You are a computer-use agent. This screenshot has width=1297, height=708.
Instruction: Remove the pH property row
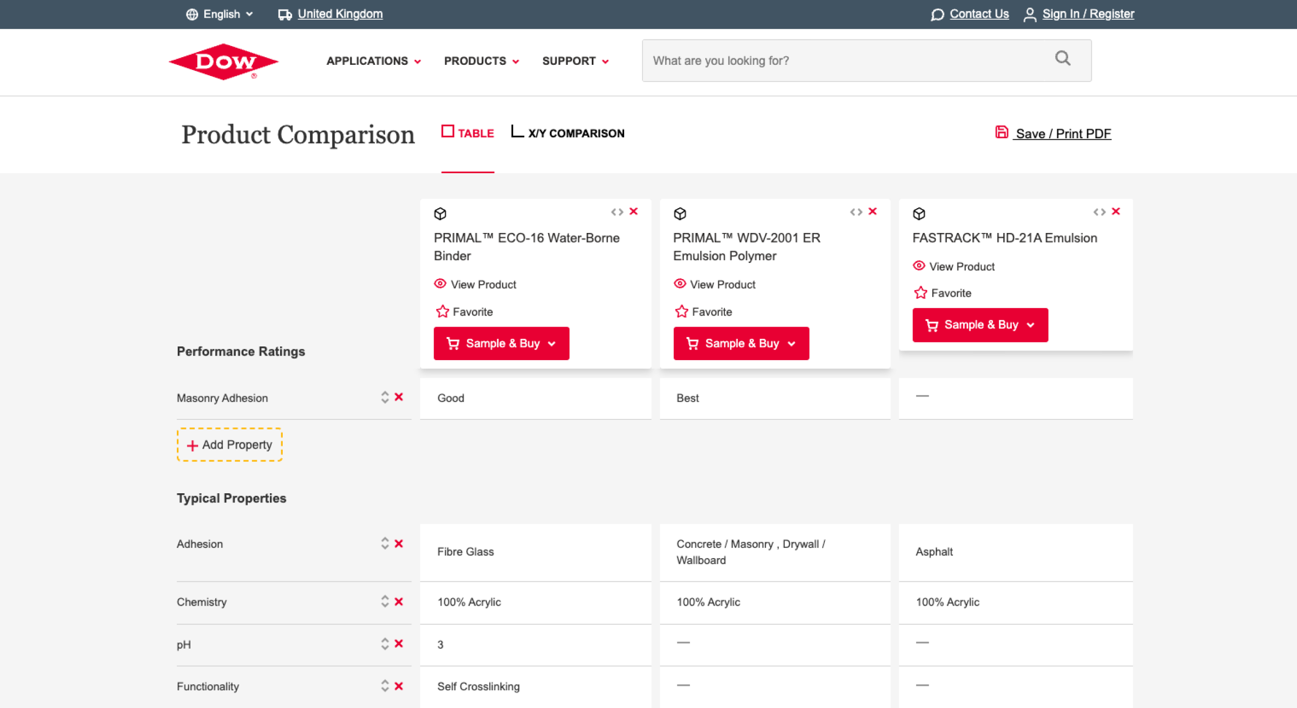point(399,643)
